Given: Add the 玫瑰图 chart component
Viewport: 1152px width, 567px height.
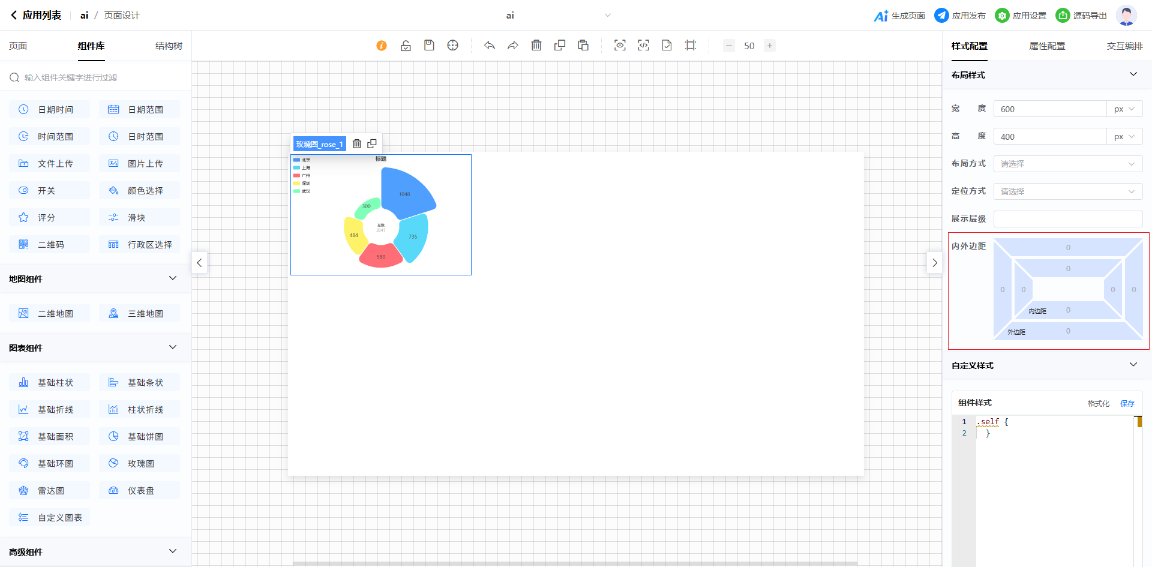Looking at the screenshot, I should pos(140,463).
